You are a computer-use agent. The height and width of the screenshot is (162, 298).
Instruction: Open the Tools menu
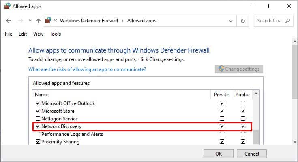(x=55, y=34)
